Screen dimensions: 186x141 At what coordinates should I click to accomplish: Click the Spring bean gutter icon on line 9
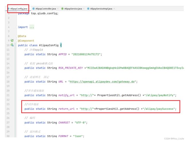(x=12, y=40)
